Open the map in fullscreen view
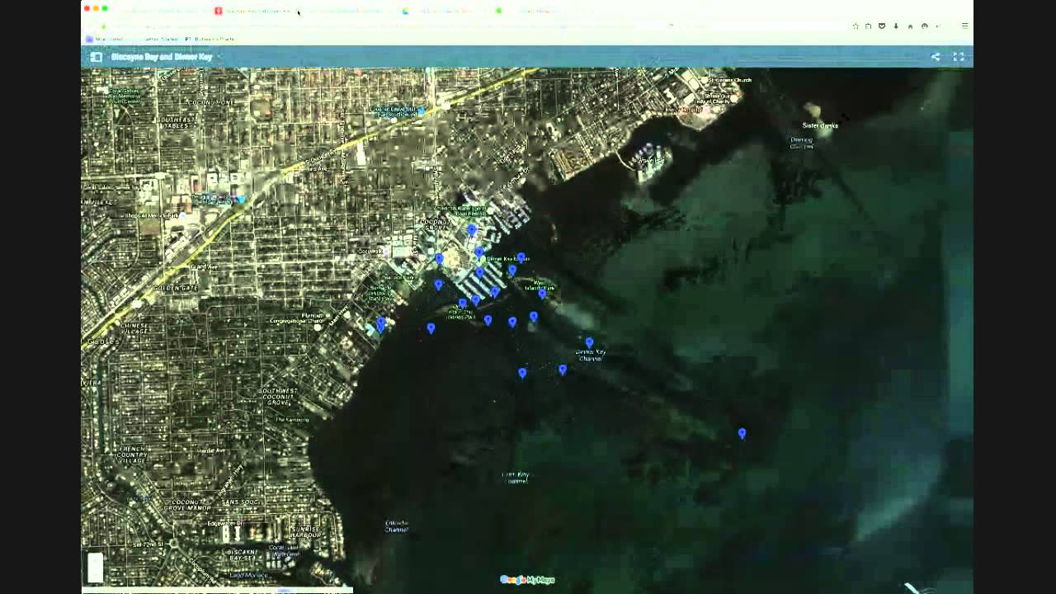The width and height of the screenshot is (1056, 594). point(959,57)
